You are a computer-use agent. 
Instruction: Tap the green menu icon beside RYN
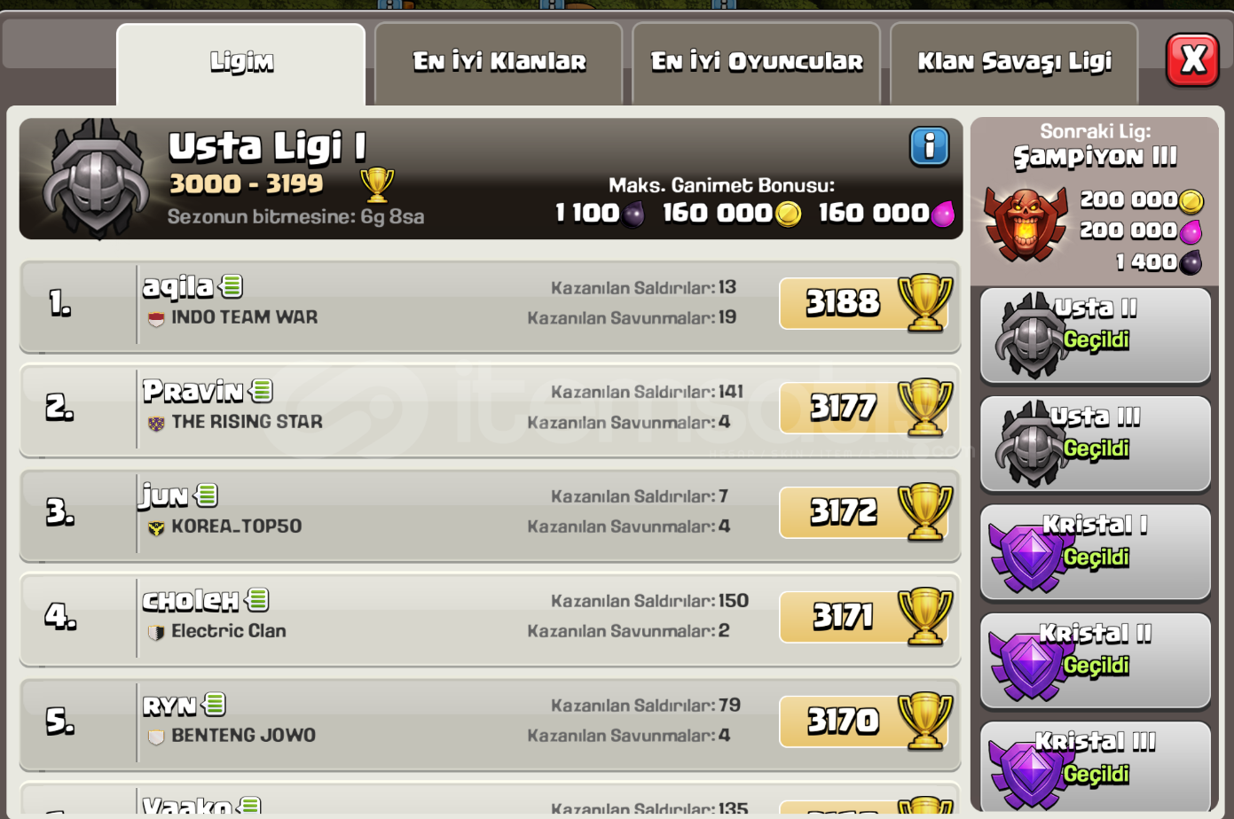215,705
